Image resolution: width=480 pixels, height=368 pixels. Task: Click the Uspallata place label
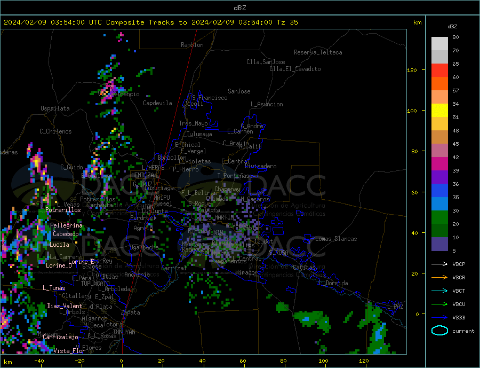coord(55,108)
